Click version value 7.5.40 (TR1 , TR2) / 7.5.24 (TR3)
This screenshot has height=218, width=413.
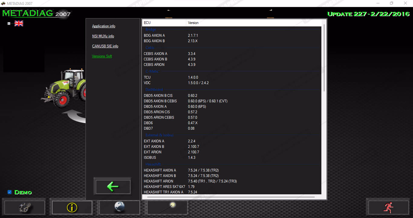(212, 181)
